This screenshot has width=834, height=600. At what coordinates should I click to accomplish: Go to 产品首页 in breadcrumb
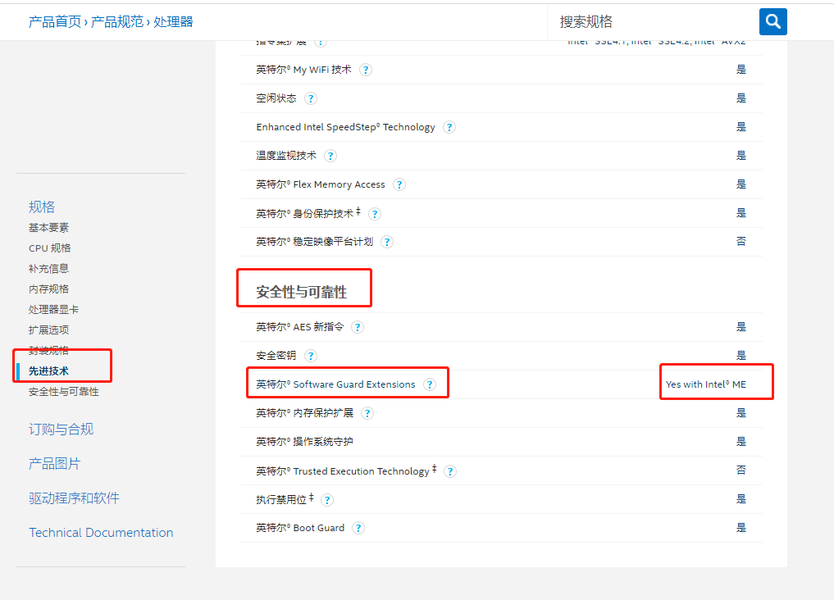[x=55, y=21]
